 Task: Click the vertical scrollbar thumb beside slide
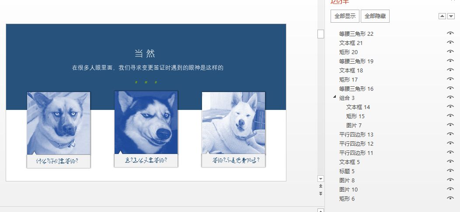[321, 34]
